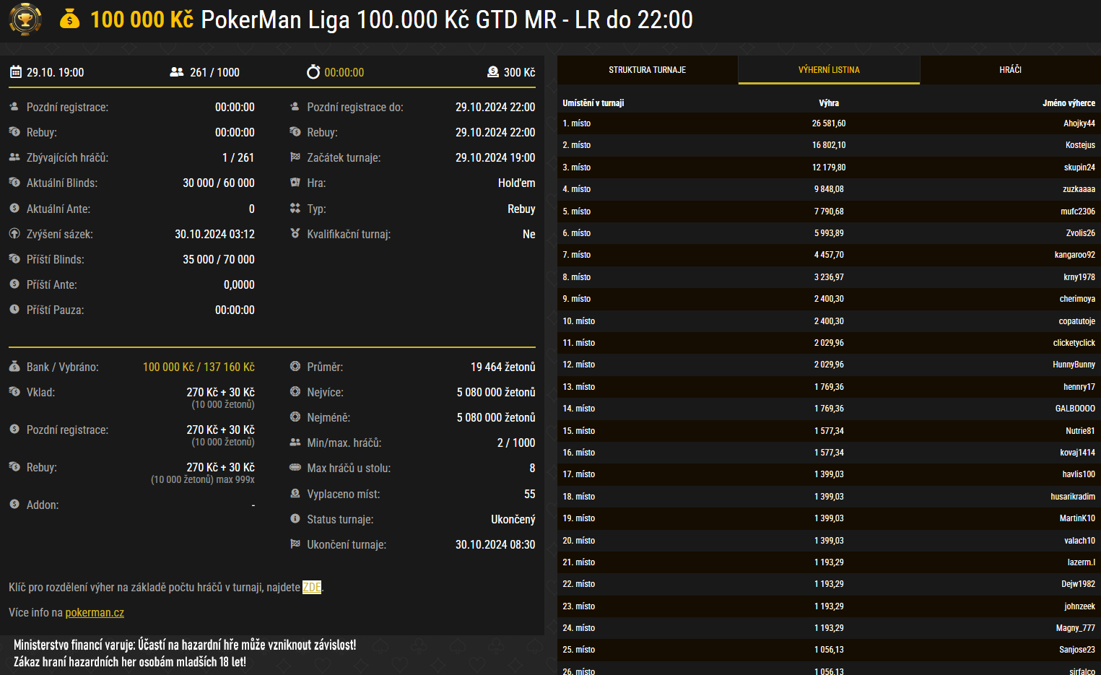Viewport: 1101px width, 675px height.
Task: Select the 8. místo row
Action: click(829, 277)
